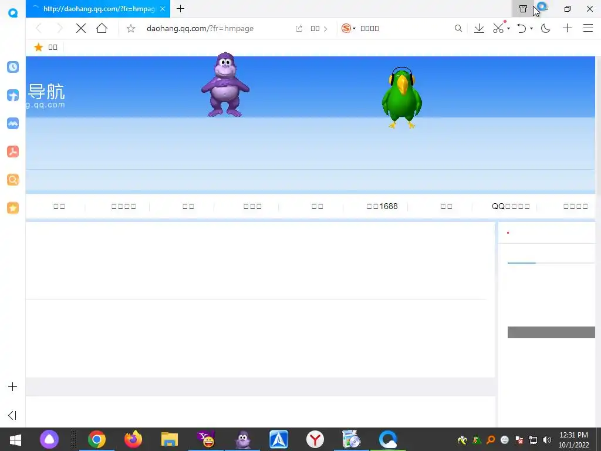Click the forward navigation arrow
The image size is (601, 451).
point(59,28)
